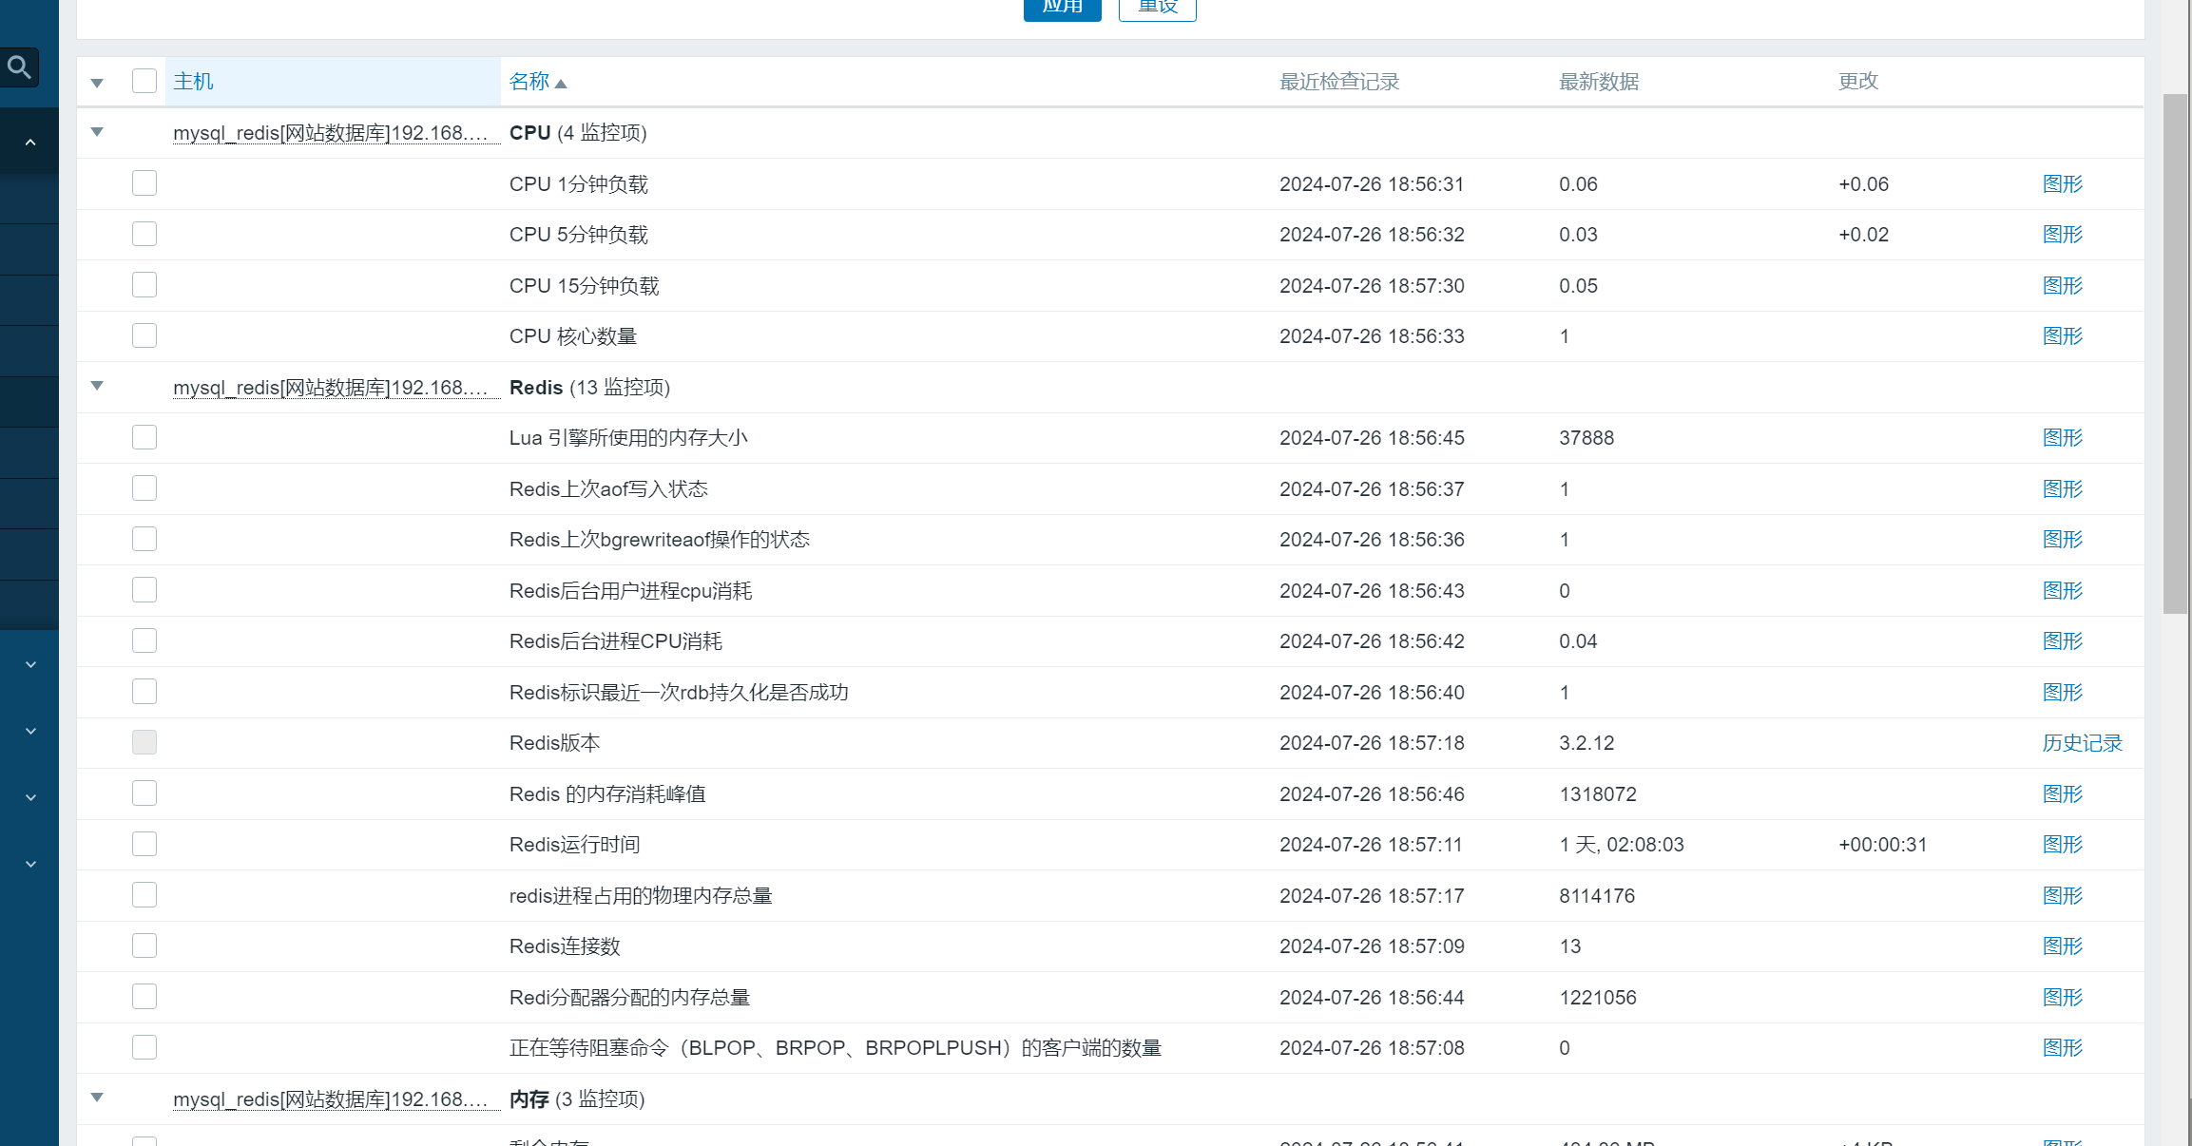The width and height of the screenshot is (2192, 1146).
Task: Select the checkbox for Redis运行时间
Action: [144, 844]
